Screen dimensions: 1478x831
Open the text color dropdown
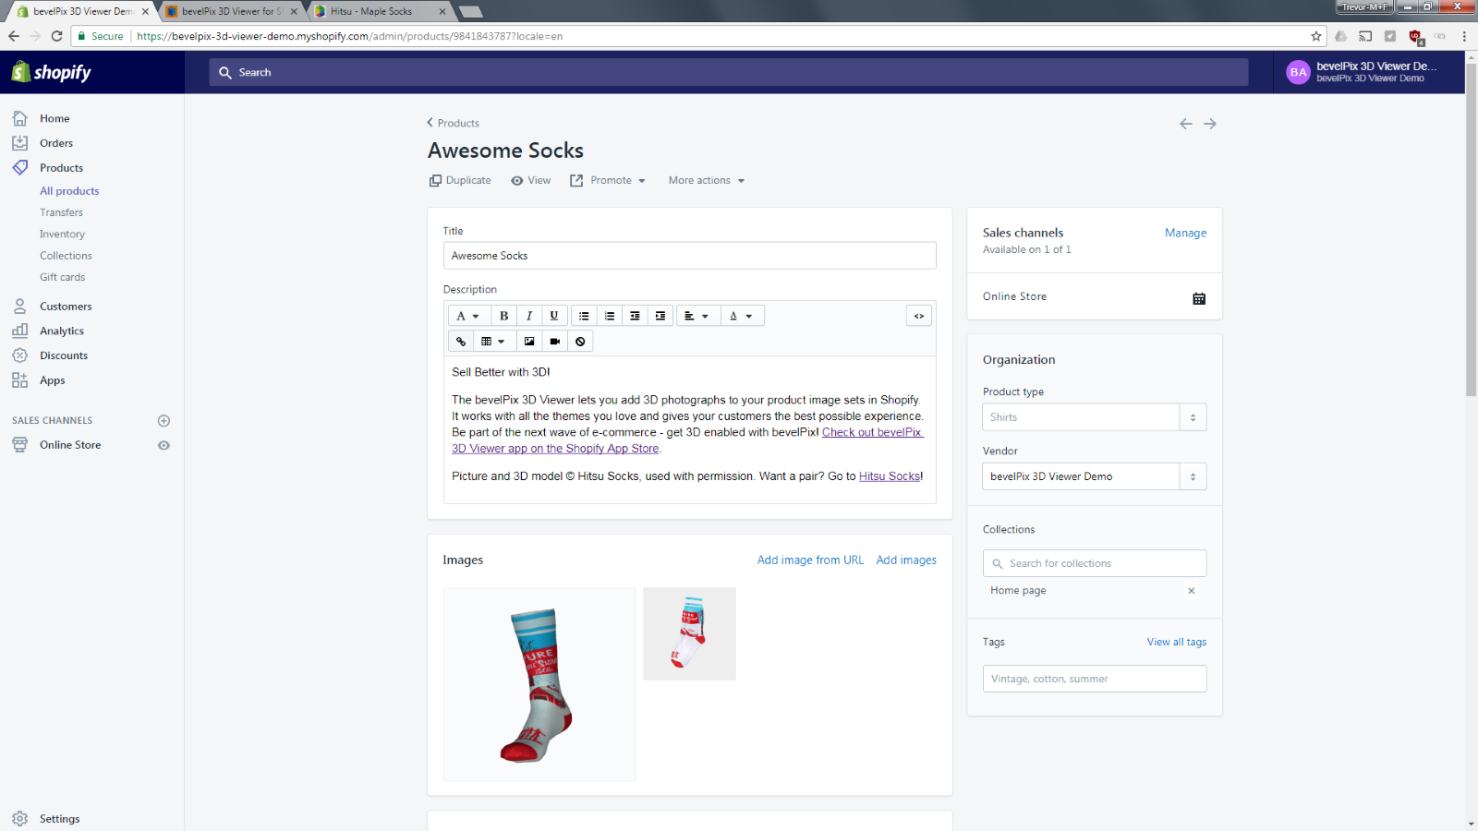click(x=742, y=316)
